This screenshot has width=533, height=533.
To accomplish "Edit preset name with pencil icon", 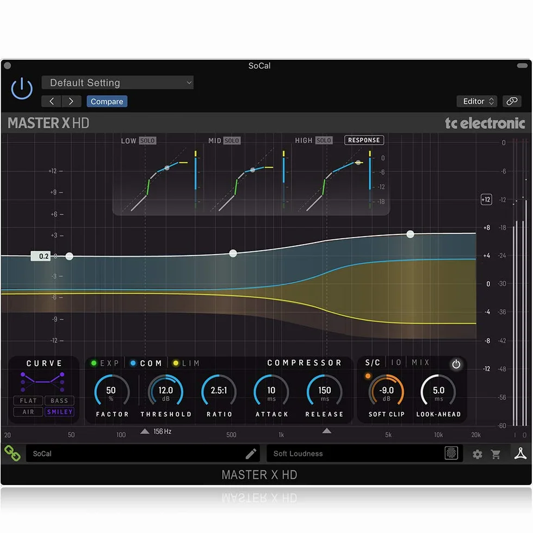I will 251,454.
